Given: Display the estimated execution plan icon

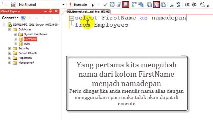Looking at the screenshot, I should tap(112, 5).
